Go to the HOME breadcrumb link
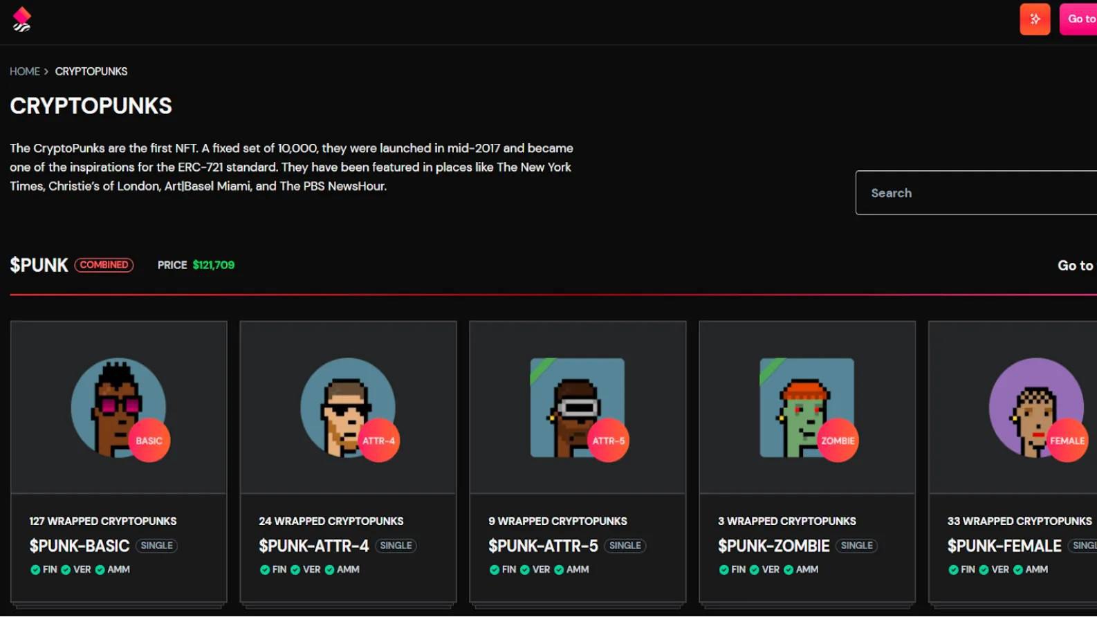 (25, 71)
